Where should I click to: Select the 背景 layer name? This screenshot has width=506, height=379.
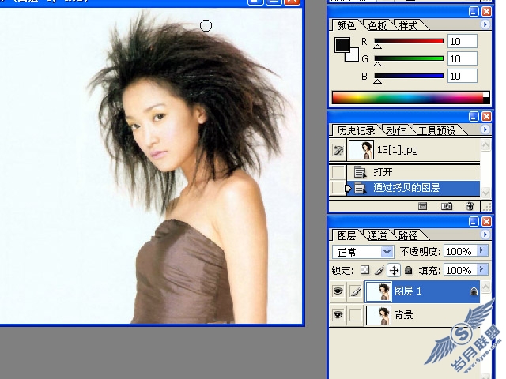click(x=403, y=314)
